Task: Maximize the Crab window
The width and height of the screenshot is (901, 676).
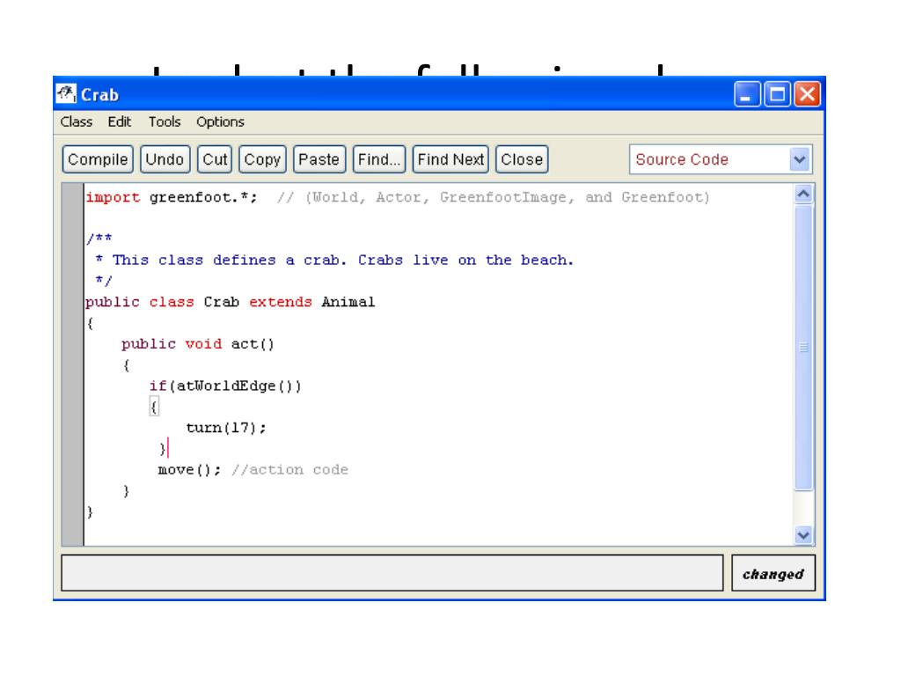Action: pyautogui.click(x=777, y=93)
